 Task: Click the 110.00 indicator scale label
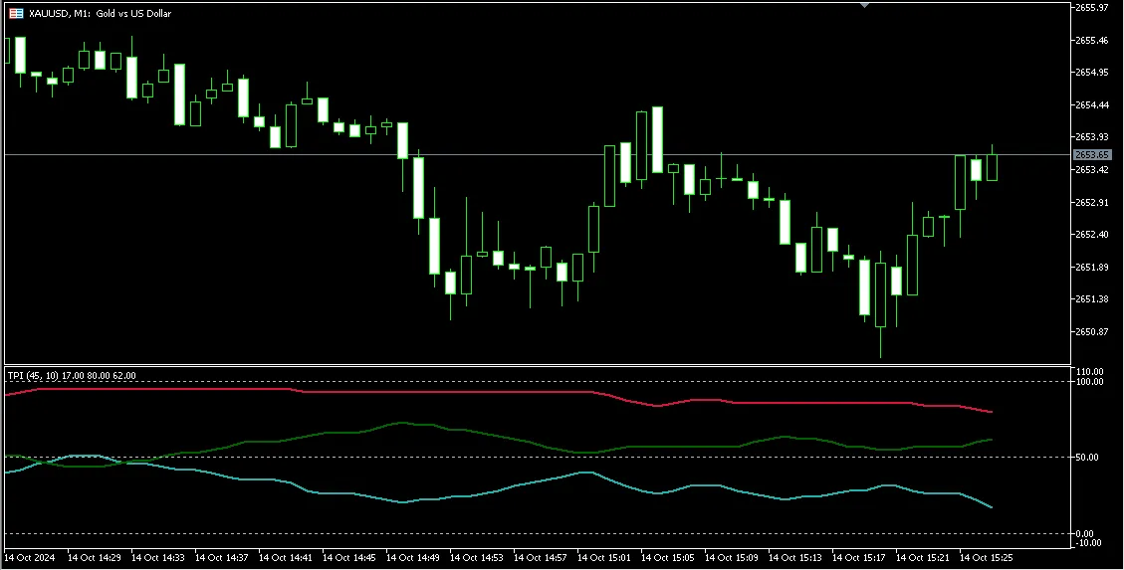pos(1089,372)
